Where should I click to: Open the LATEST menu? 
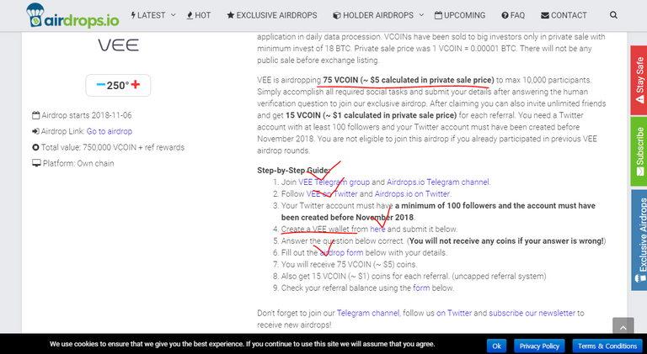148,15
